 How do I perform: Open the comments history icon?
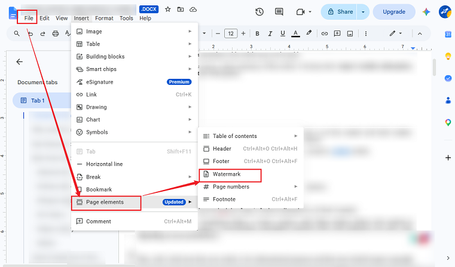(279, 12)
